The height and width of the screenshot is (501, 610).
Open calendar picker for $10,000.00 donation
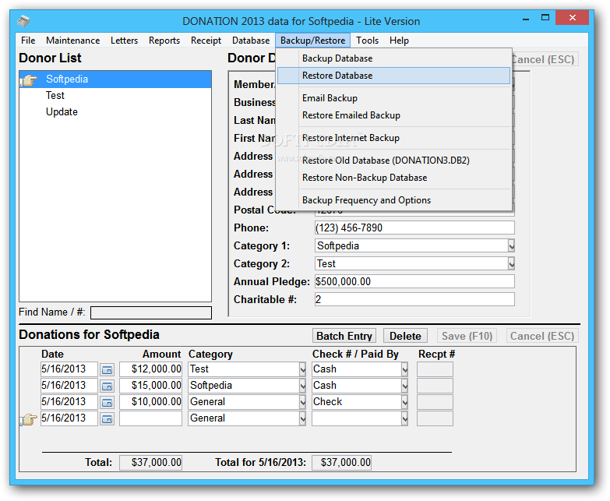[107, 402]
